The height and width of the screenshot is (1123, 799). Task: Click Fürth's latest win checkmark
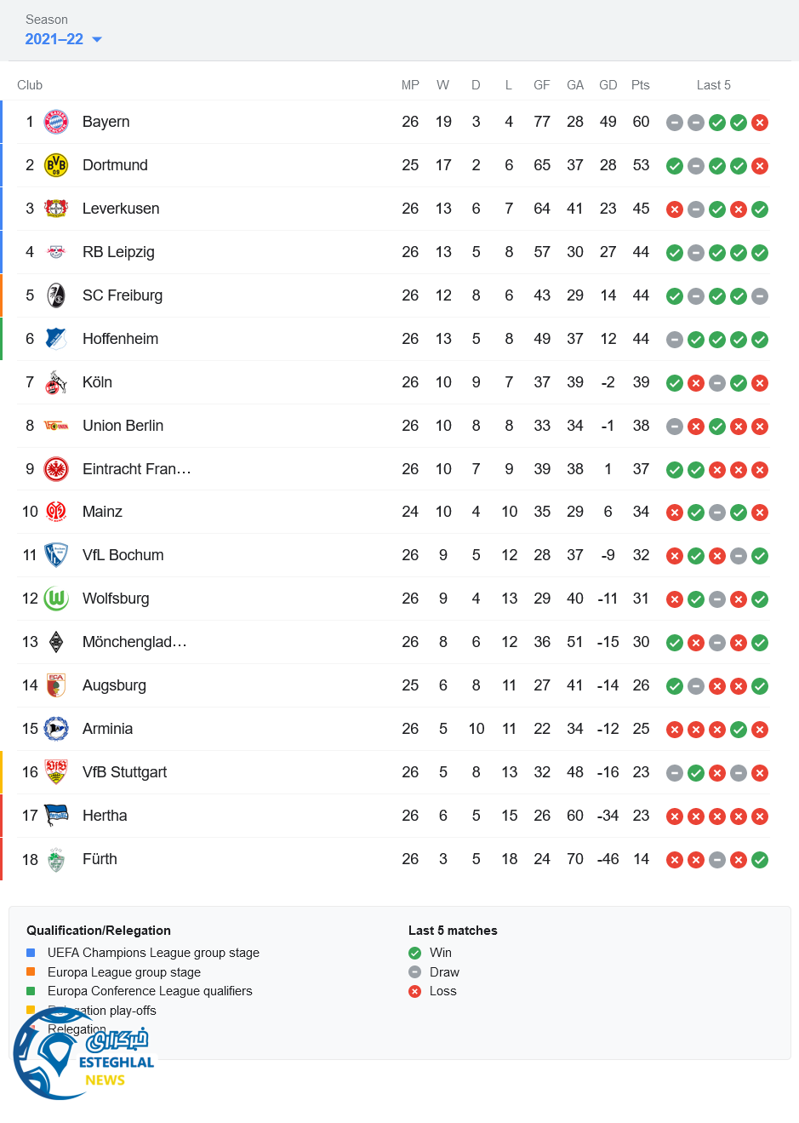click(x=760, y=860)
